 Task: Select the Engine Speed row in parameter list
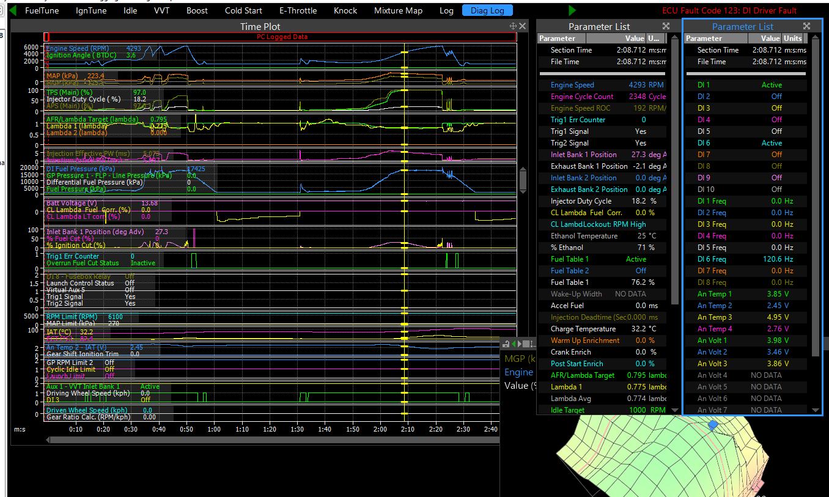click(x=572, y=85)
